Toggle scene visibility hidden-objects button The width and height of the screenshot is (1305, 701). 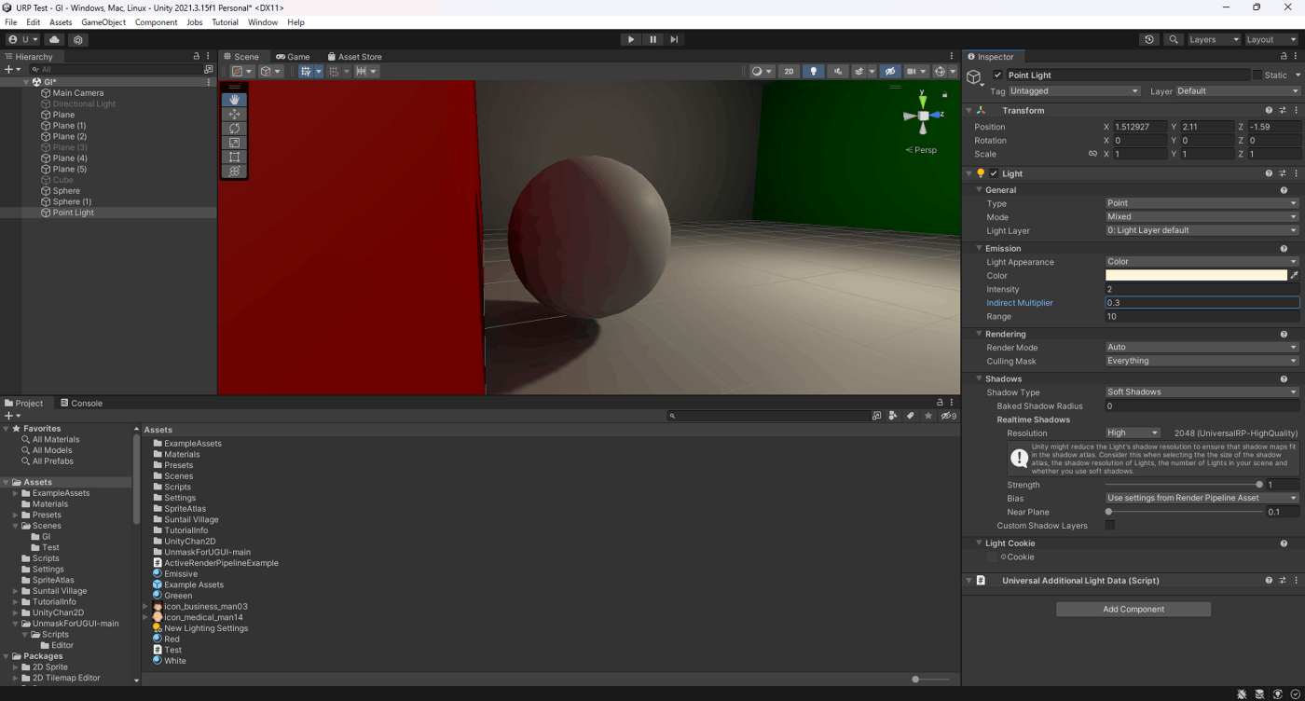890,71
